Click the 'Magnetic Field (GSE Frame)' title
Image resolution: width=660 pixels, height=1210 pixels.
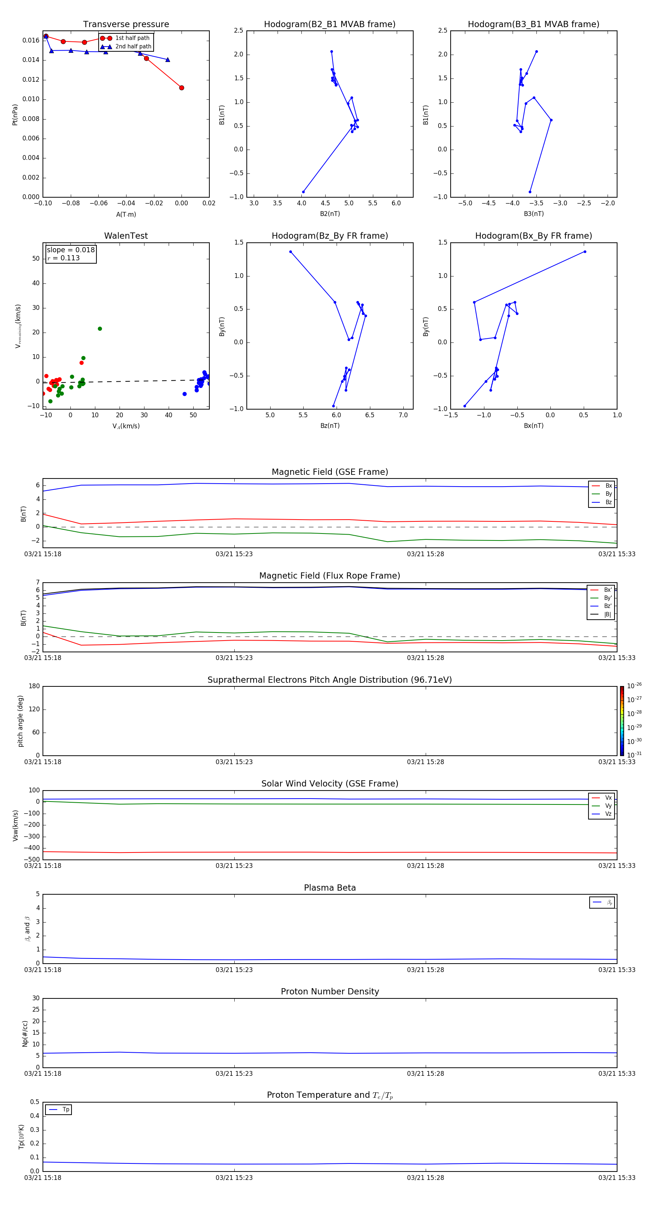330,472
